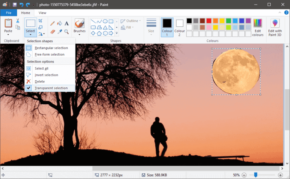The image size is (290, 179).
Task: Choose the Text tool
Action: click(x=66, y=23)
